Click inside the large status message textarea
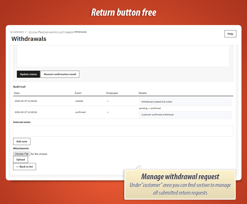 123,56
